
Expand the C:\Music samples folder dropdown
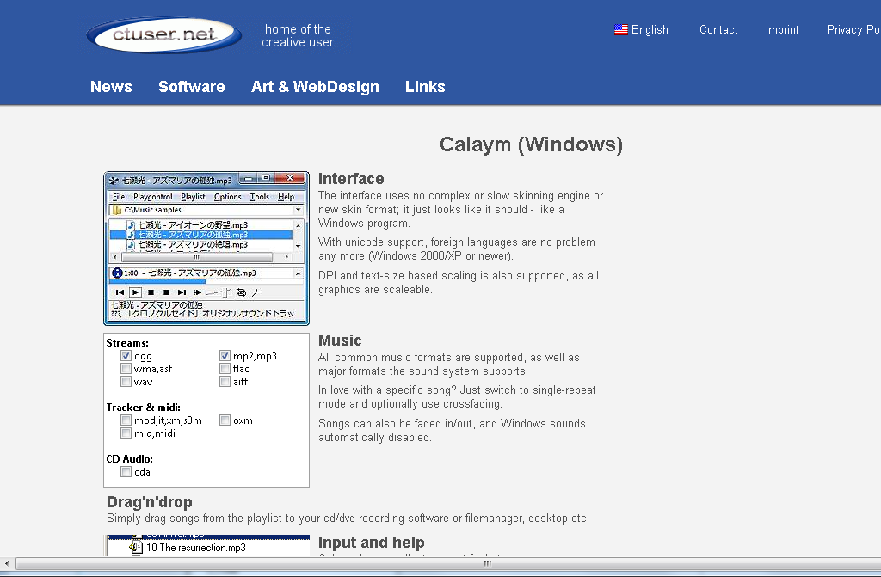(299, 210)
